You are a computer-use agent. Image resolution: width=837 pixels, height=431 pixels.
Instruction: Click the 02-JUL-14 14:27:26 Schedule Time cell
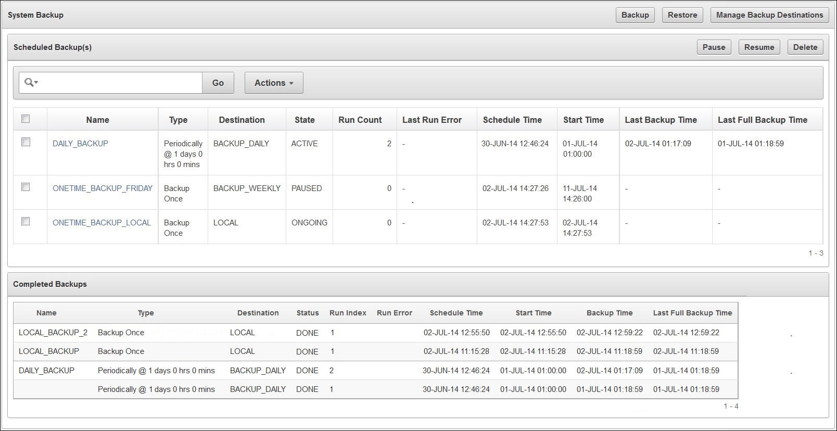tap(515, 188)
